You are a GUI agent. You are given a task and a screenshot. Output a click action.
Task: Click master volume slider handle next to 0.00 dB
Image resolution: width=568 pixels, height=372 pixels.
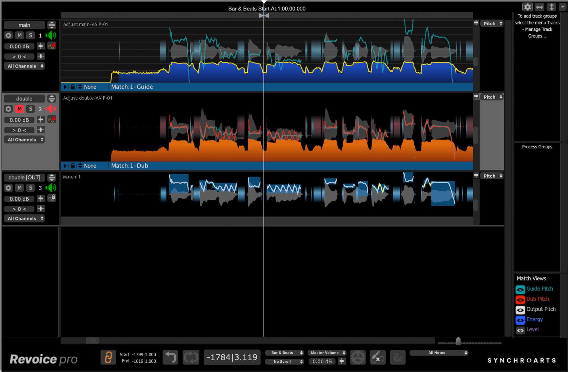tap(342, 361)
